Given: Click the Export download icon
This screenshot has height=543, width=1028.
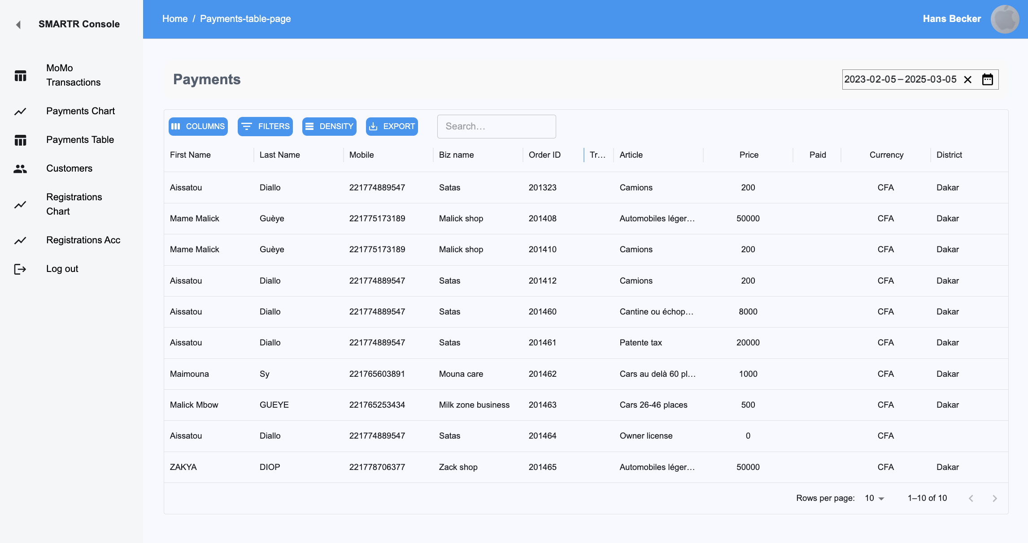Looking at the screenshot, I should pyautogui.click(x=374, y=126).
